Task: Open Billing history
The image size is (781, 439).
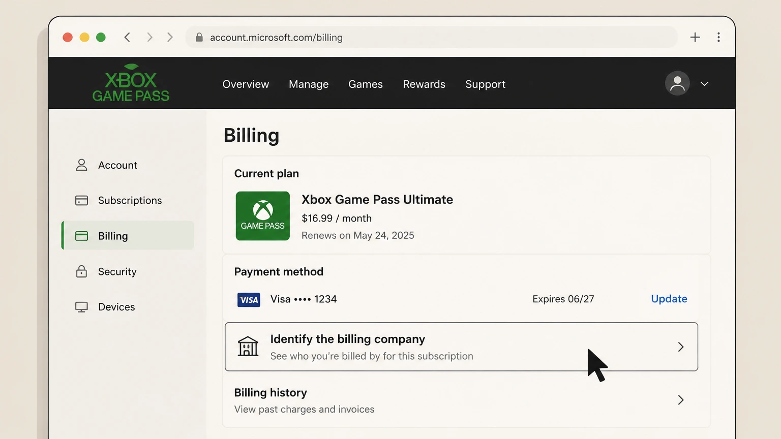Action: coord(461,400)
